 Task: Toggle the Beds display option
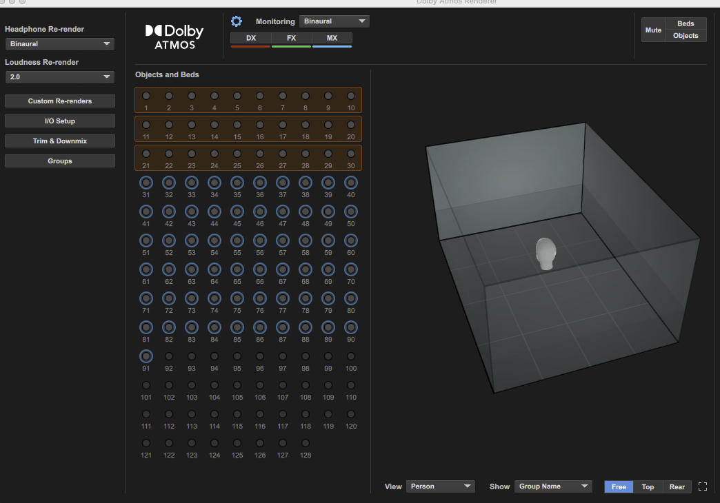685,23
